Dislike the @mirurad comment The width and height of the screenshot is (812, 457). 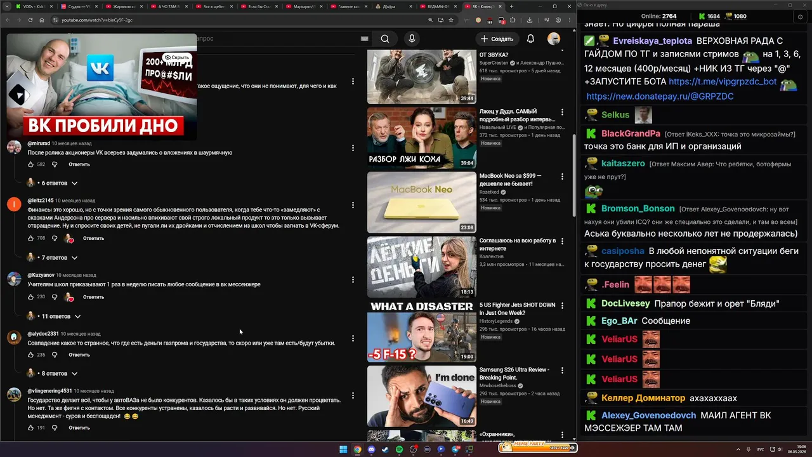(55, 164)
